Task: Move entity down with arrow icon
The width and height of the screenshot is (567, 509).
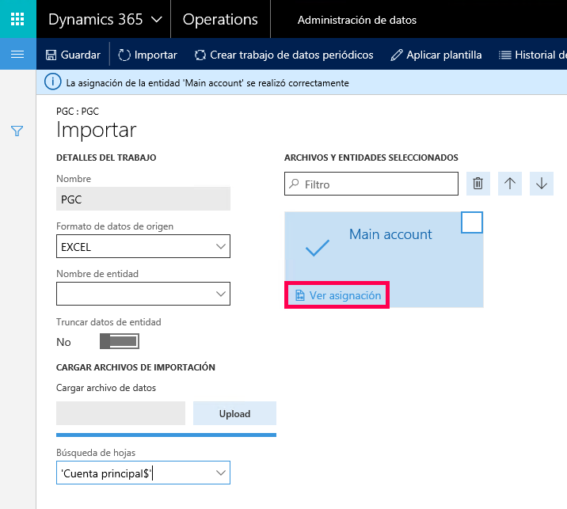Action: [x=542, y=184]
